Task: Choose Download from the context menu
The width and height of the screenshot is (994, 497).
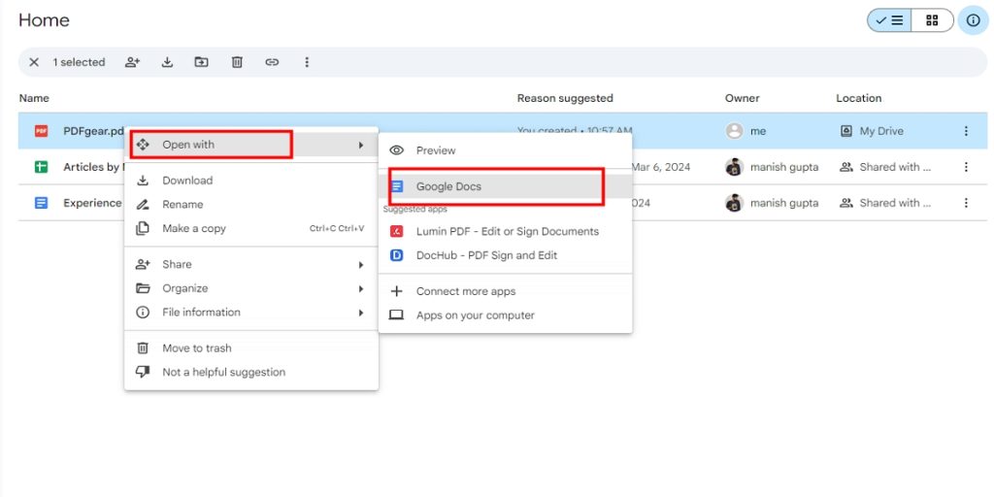Action: pos(251,181)
